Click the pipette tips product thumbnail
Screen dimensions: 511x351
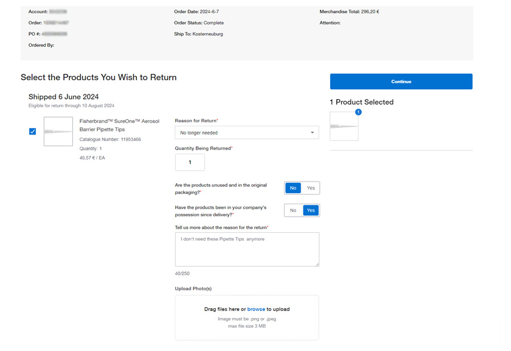coord(58,131)
